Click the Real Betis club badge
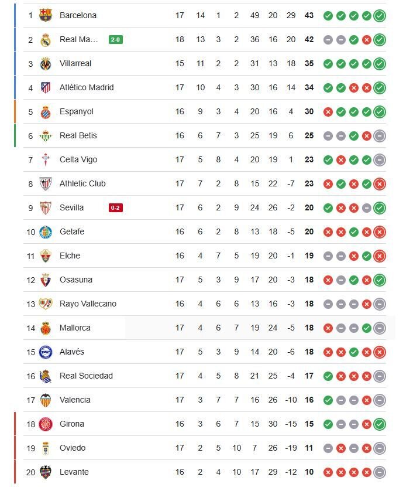Image resolution: width=420 pixels, height=487 pixels. [44, 135]
